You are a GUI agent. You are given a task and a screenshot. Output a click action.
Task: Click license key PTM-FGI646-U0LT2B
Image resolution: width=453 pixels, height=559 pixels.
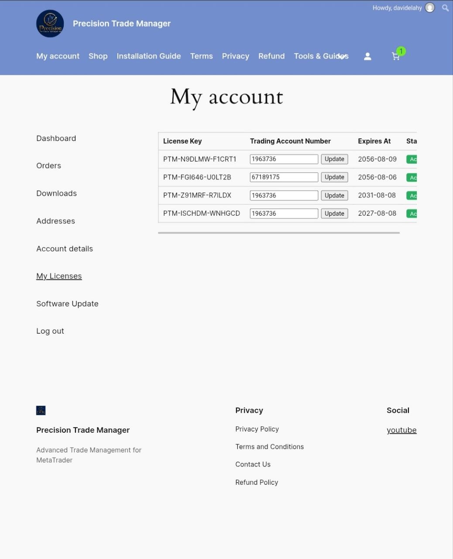tap(197, 177)
